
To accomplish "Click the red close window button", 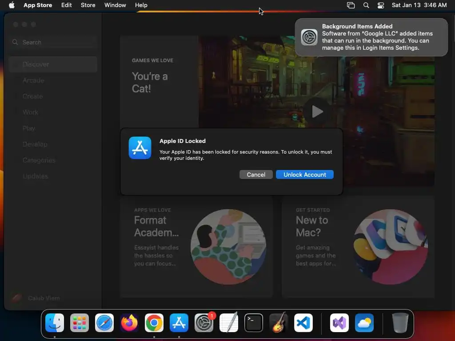I will pyautogui.click(x=16, y=24).
